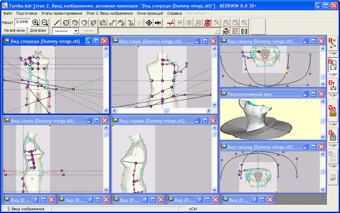Click the eye visibility toolbar icon

226,31
